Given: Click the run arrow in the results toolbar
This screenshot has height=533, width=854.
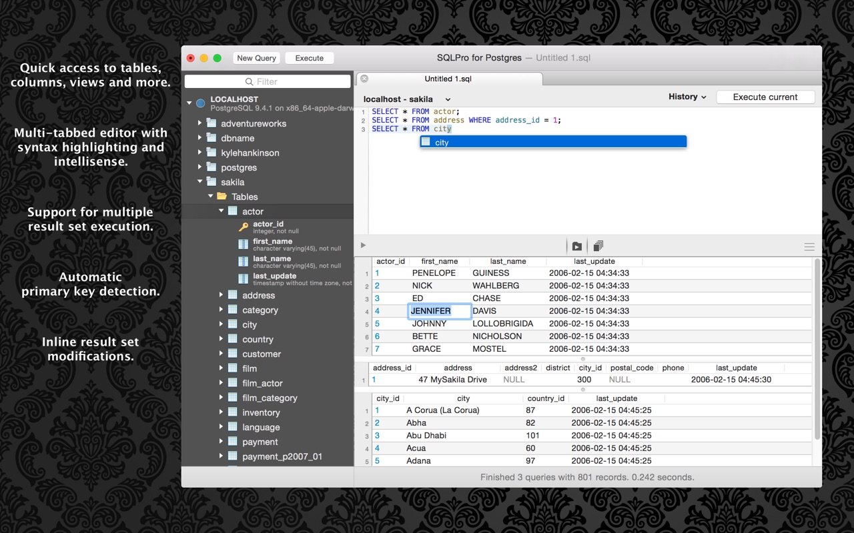Looking at the screenshot, I should coord(364,246).
